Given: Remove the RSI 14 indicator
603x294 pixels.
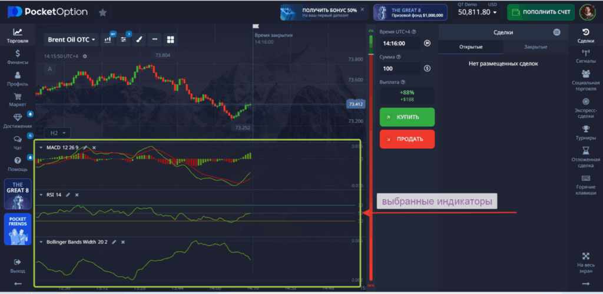Looking at the screenshot, I should pyautogui.click(x=77, y=194).
